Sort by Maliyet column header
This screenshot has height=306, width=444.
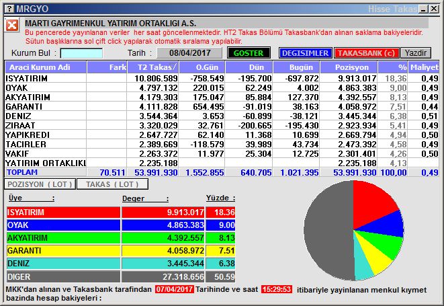pos(424,67)
